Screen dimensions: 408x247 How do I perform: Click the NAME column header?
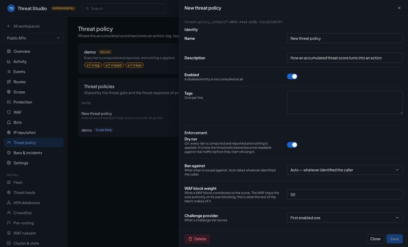coord(86,103)
